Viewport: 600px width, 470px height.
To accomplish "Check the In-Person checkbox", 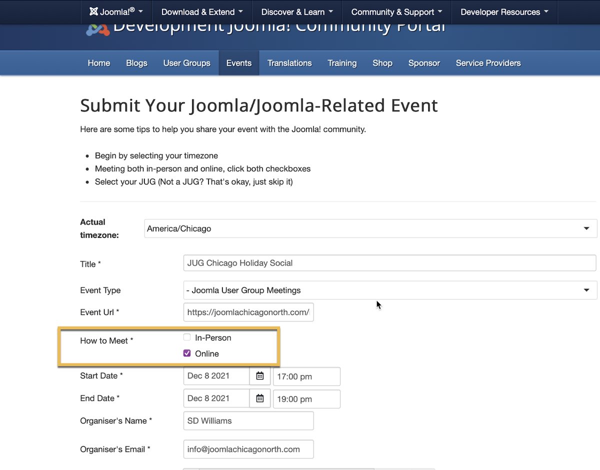I will point(187,337).
